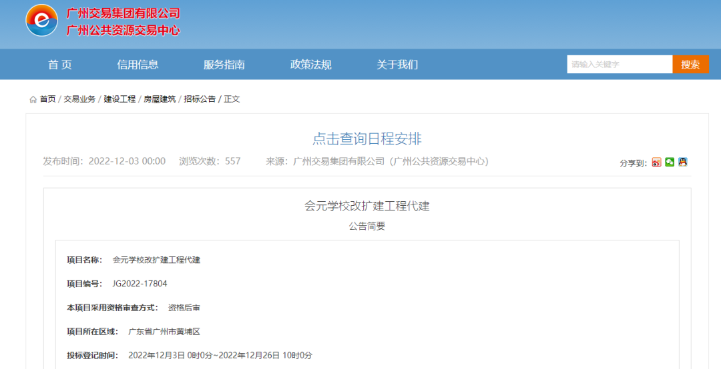Click the home icon in the breadcrumb
This screenshot has width=721, height=369.
33,99
